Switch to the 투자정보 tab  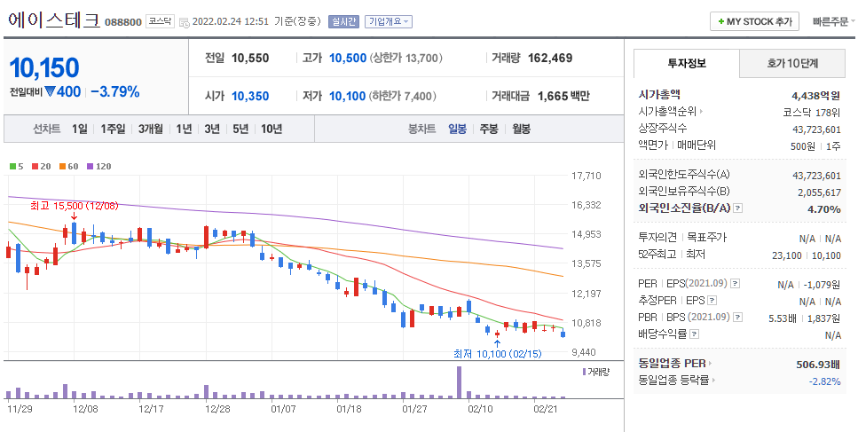click(x=686, y=64)
